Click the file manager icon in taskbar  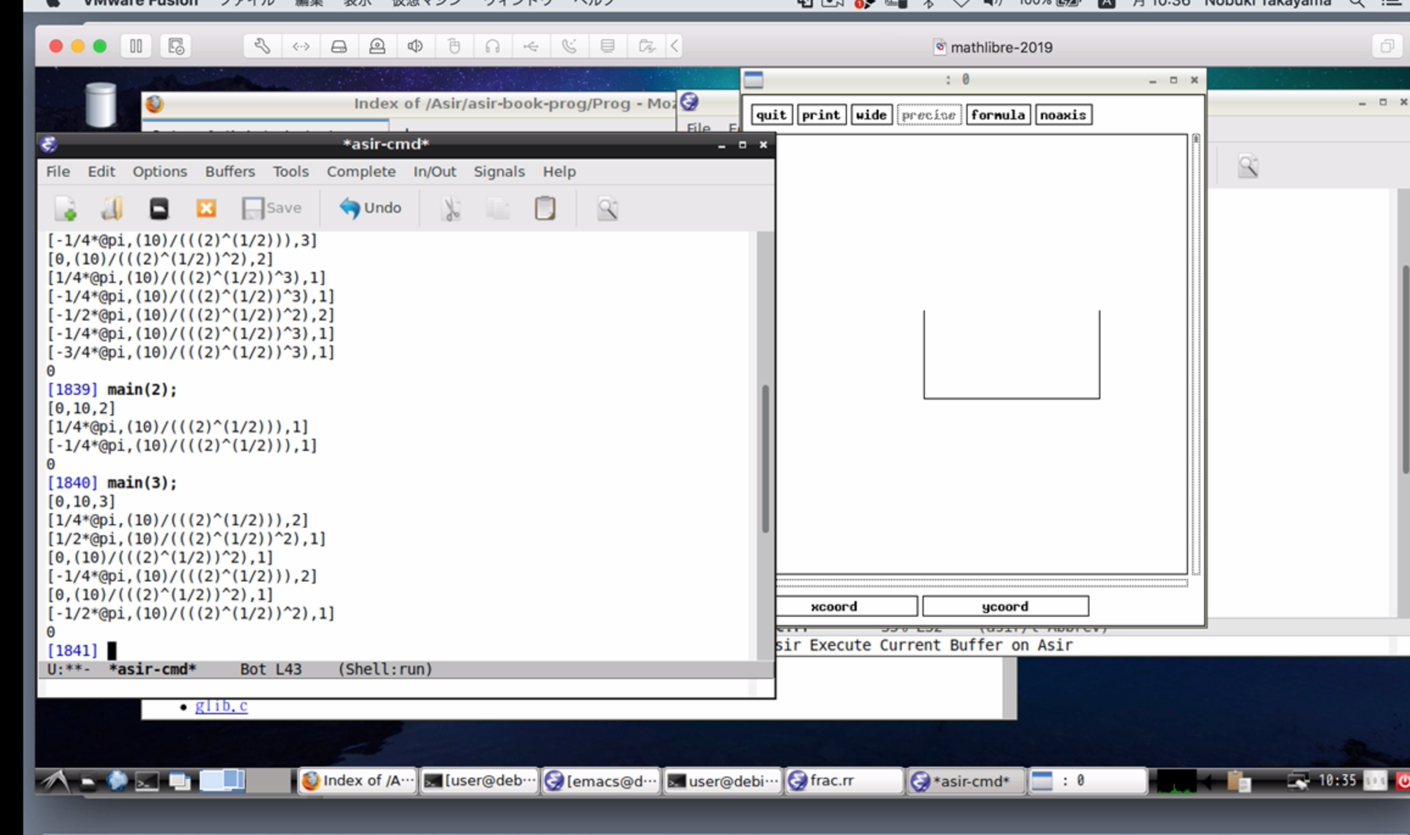click(88, 781)
